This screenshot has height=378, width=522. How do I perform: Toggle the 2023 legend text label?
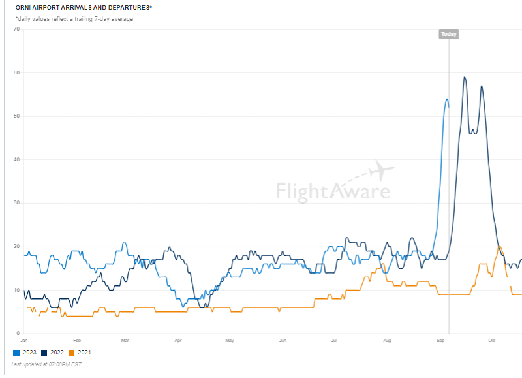[x=30, y=353]
